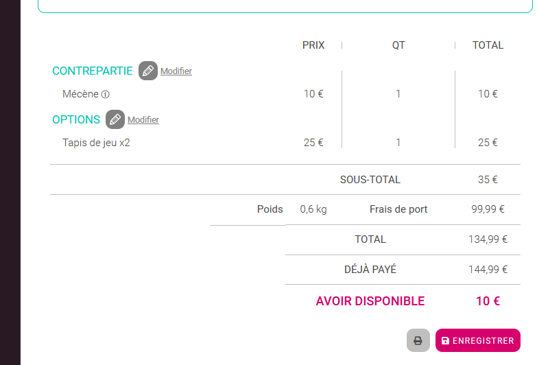The image size is (537, 365).
Task: Select the CONTREPARTIE section heading
Action: click(93, 71)
